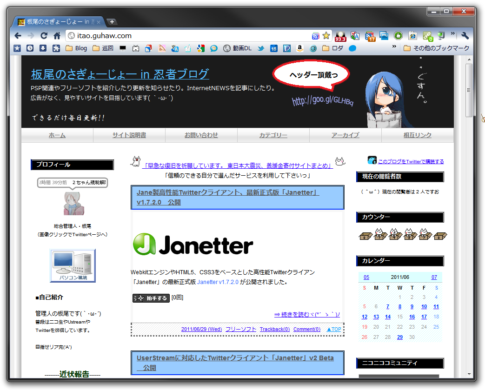Image resolution: width=485 pixels, height=390 pixels.
Task: Click the inline Janetter v1.7.2.0 text link
Action: pyautogui.click(x=218, y=282)
